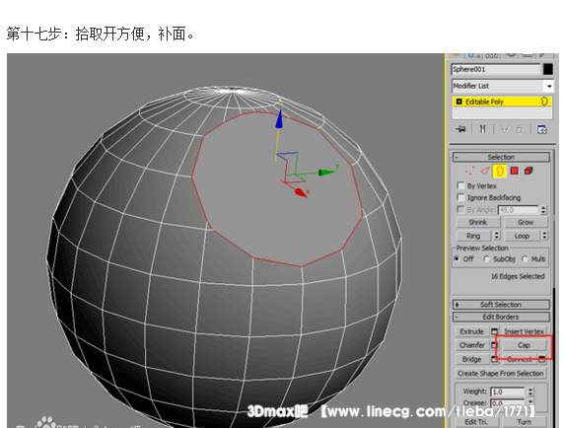Click Create Shape From Selection button
Image resolution: width=564 pixels, height=428 pixels.
point(501,374)
